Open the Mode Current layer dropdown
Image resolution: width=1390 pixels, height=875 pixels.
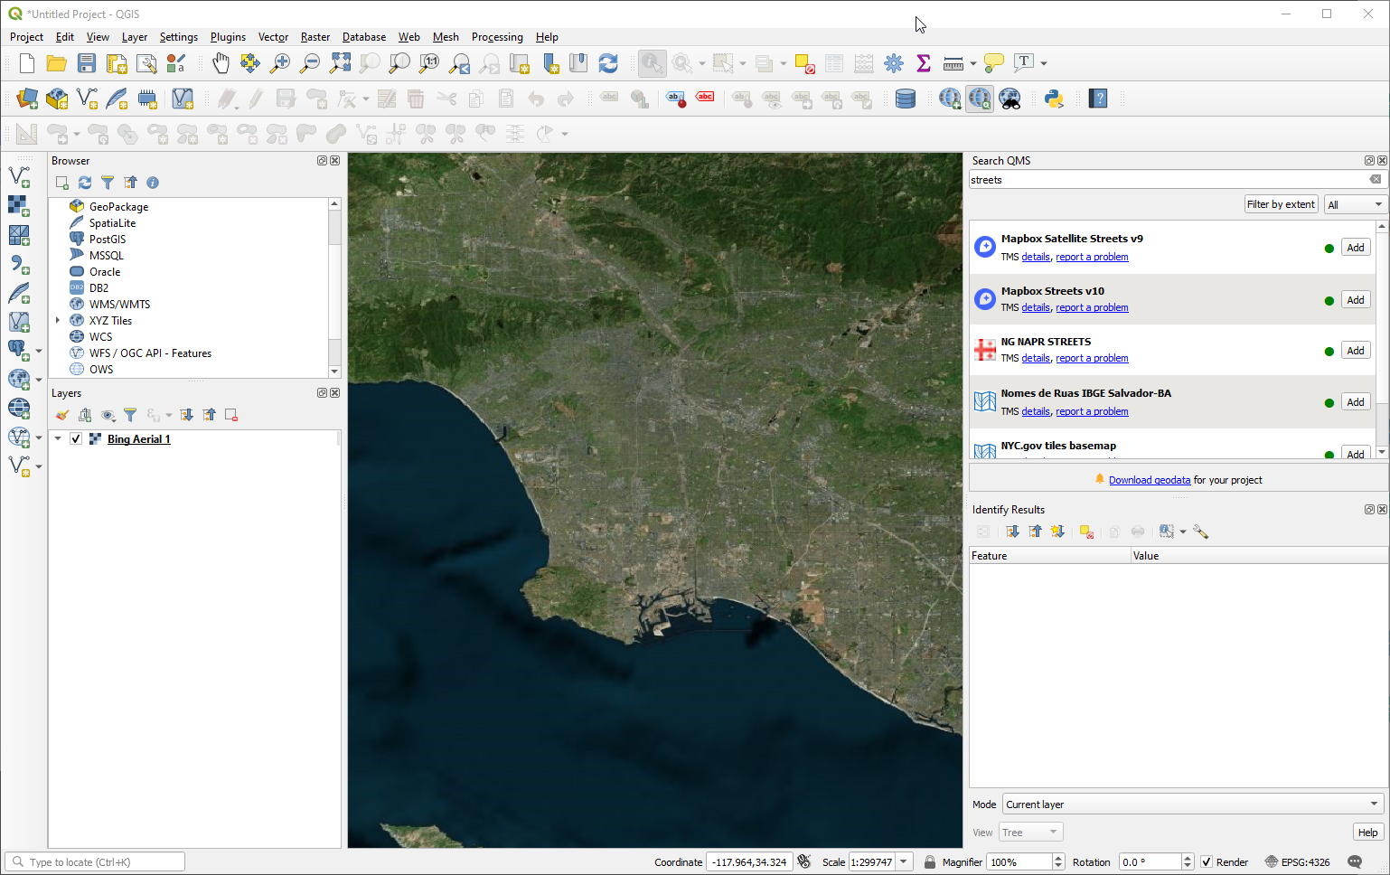(1192, 804)
